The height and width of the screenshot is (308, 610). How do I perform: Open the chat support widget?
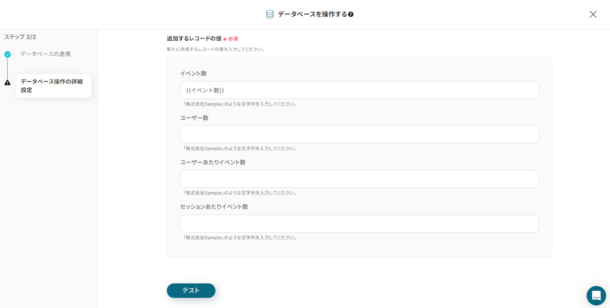tap(596, 295)
